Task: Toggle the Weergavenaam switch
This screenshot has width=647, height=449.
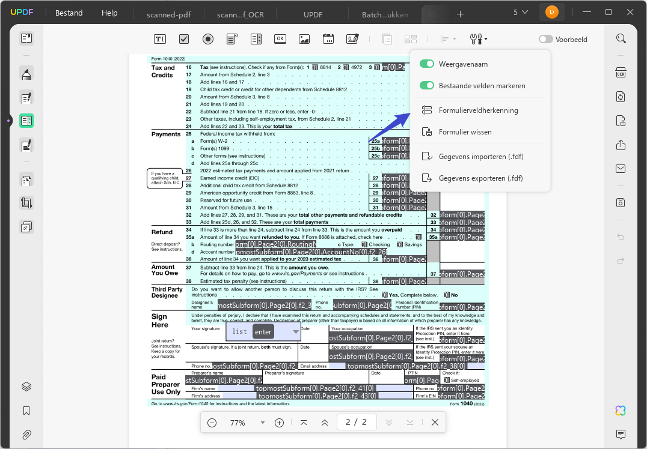Action: point(427,64)
